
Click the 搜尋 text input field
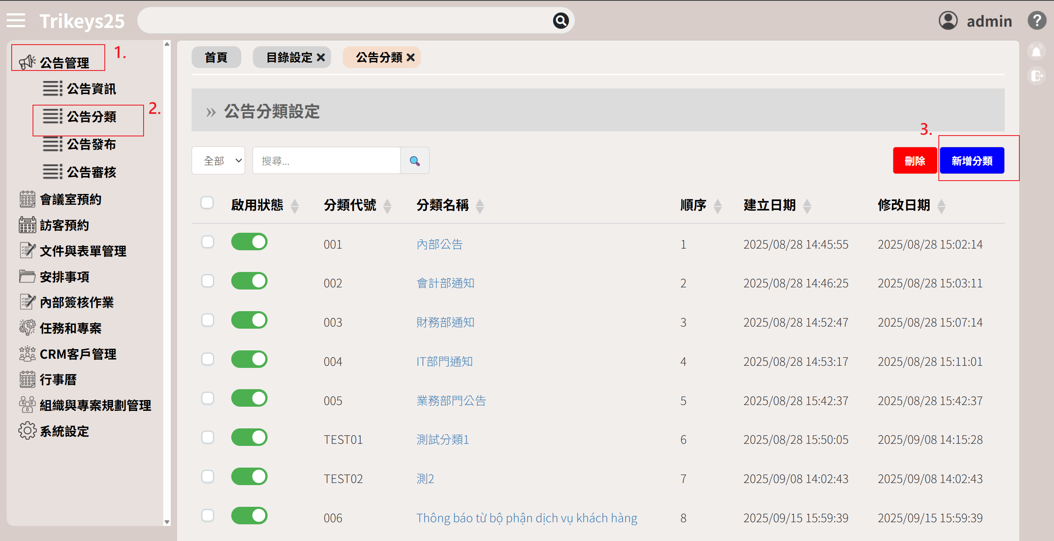326,161
